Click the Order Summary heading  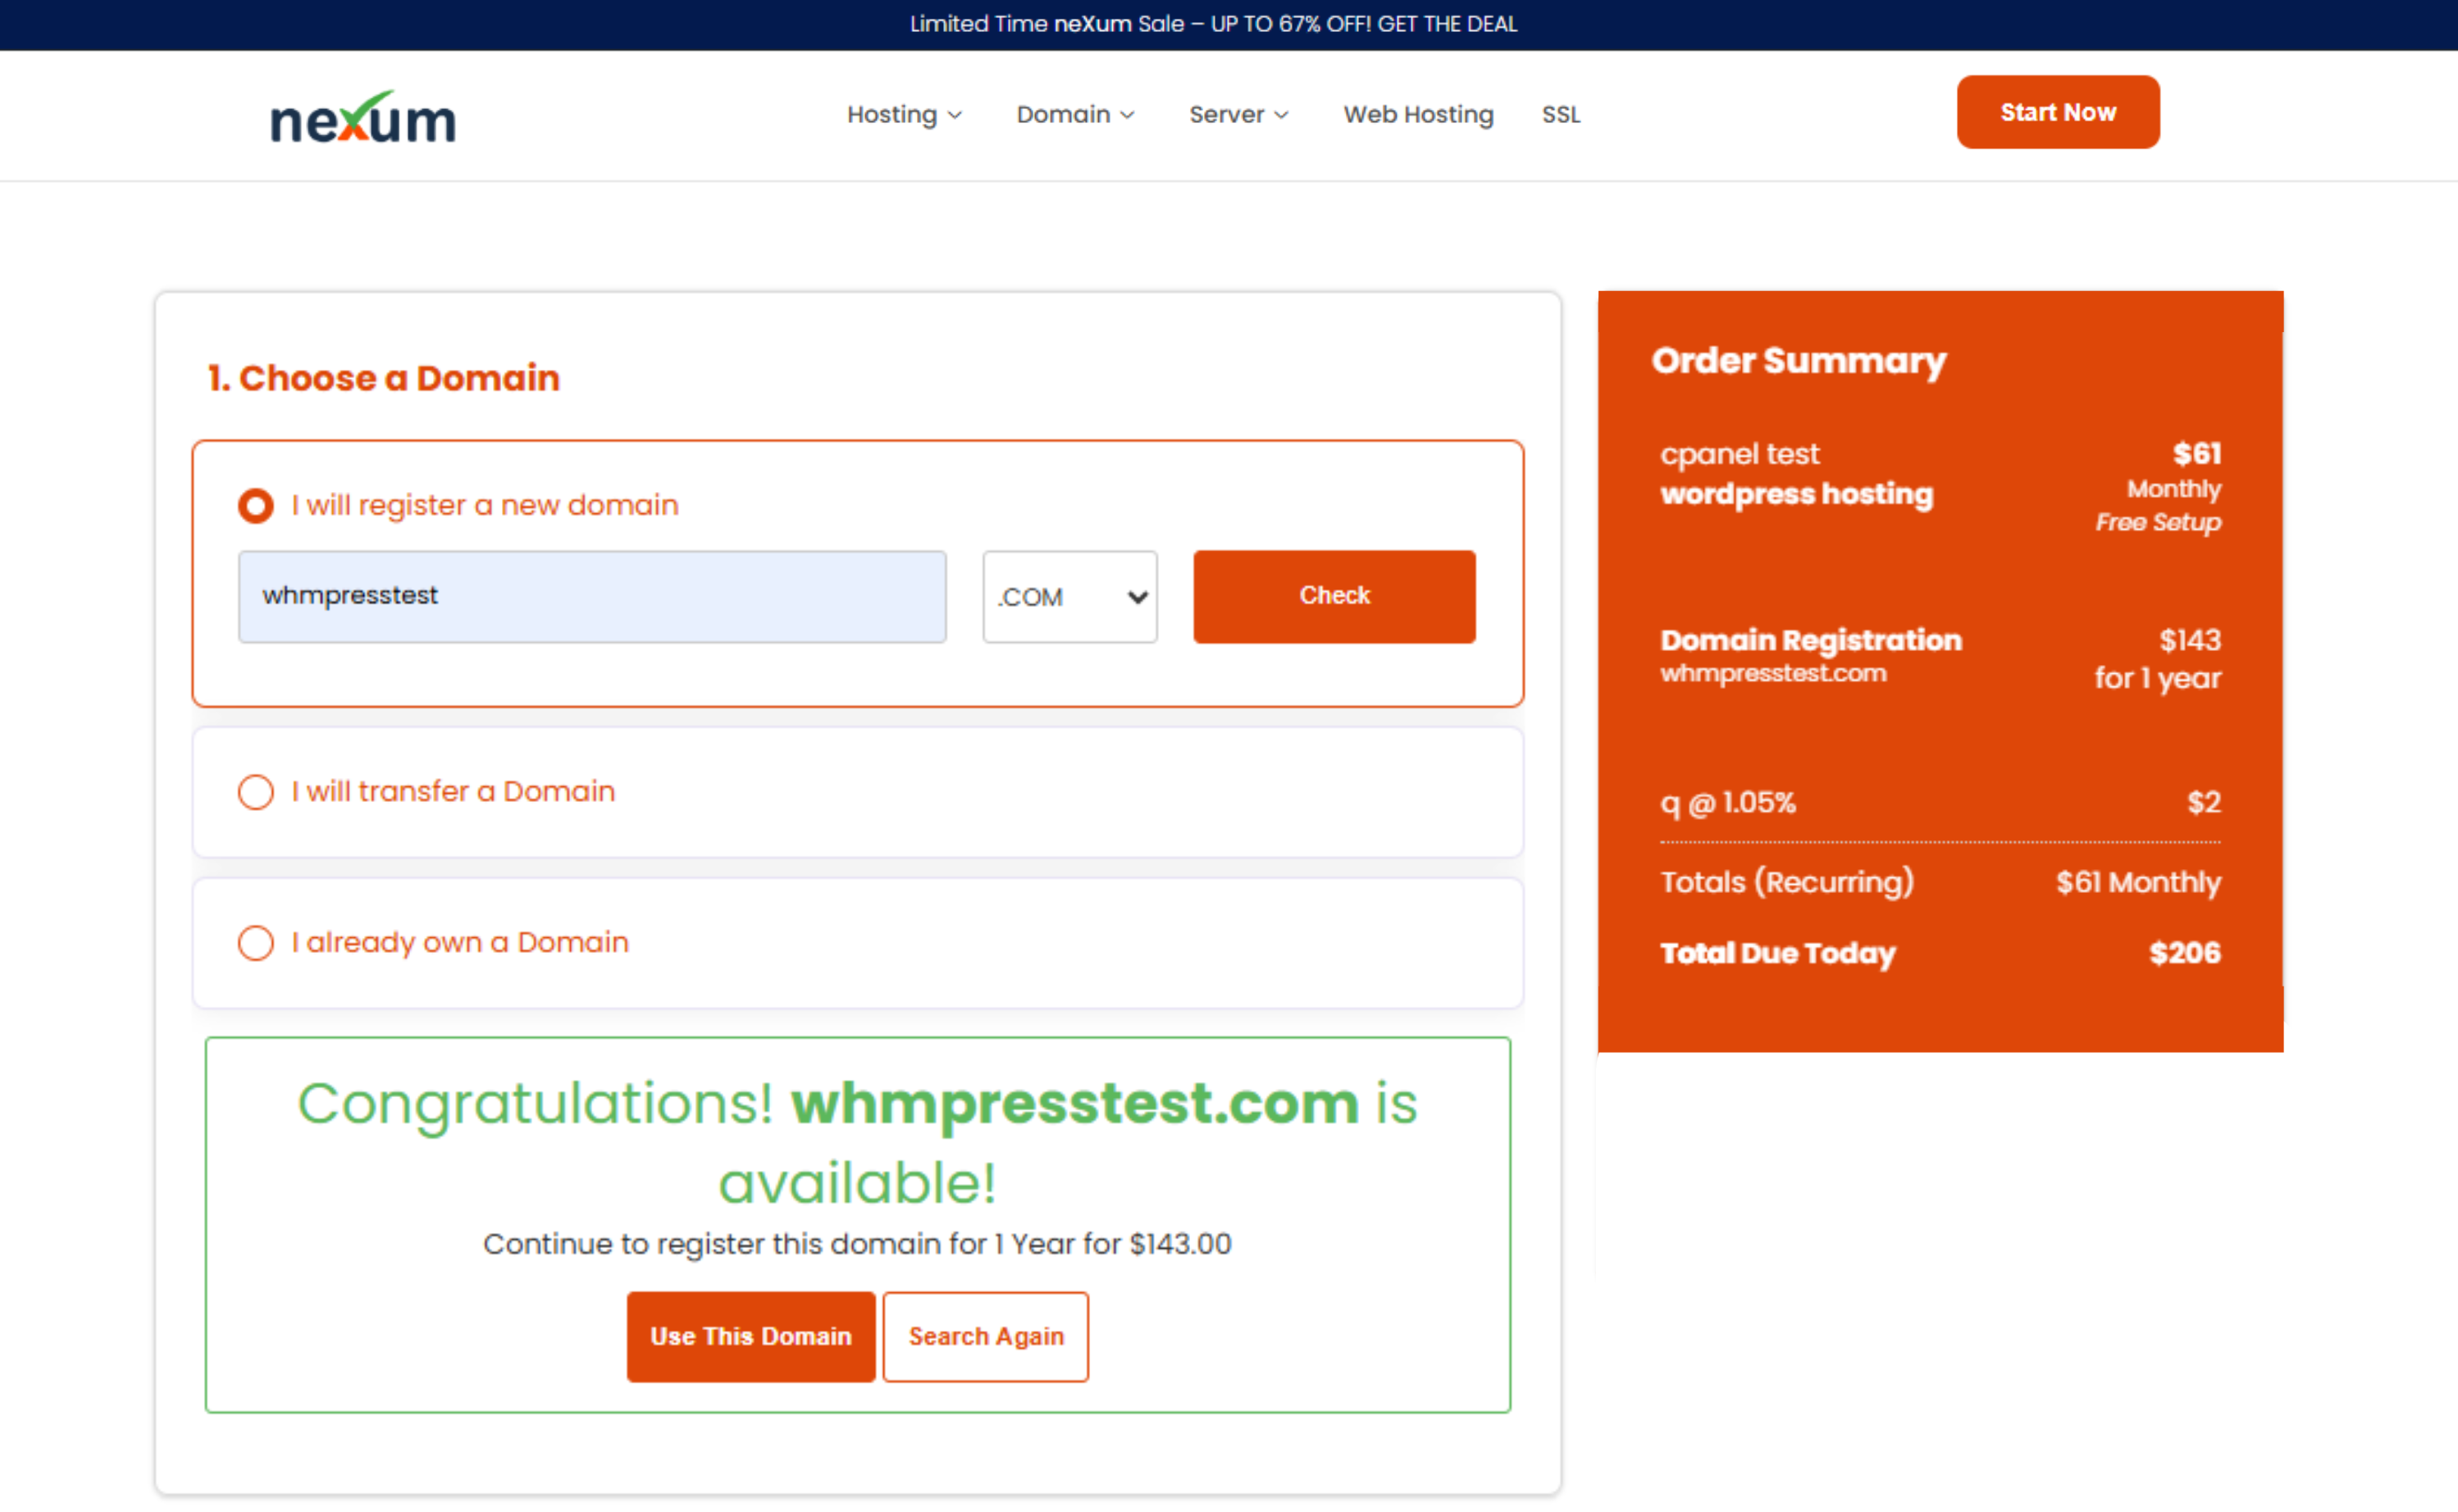click(x=1798, y=361)
